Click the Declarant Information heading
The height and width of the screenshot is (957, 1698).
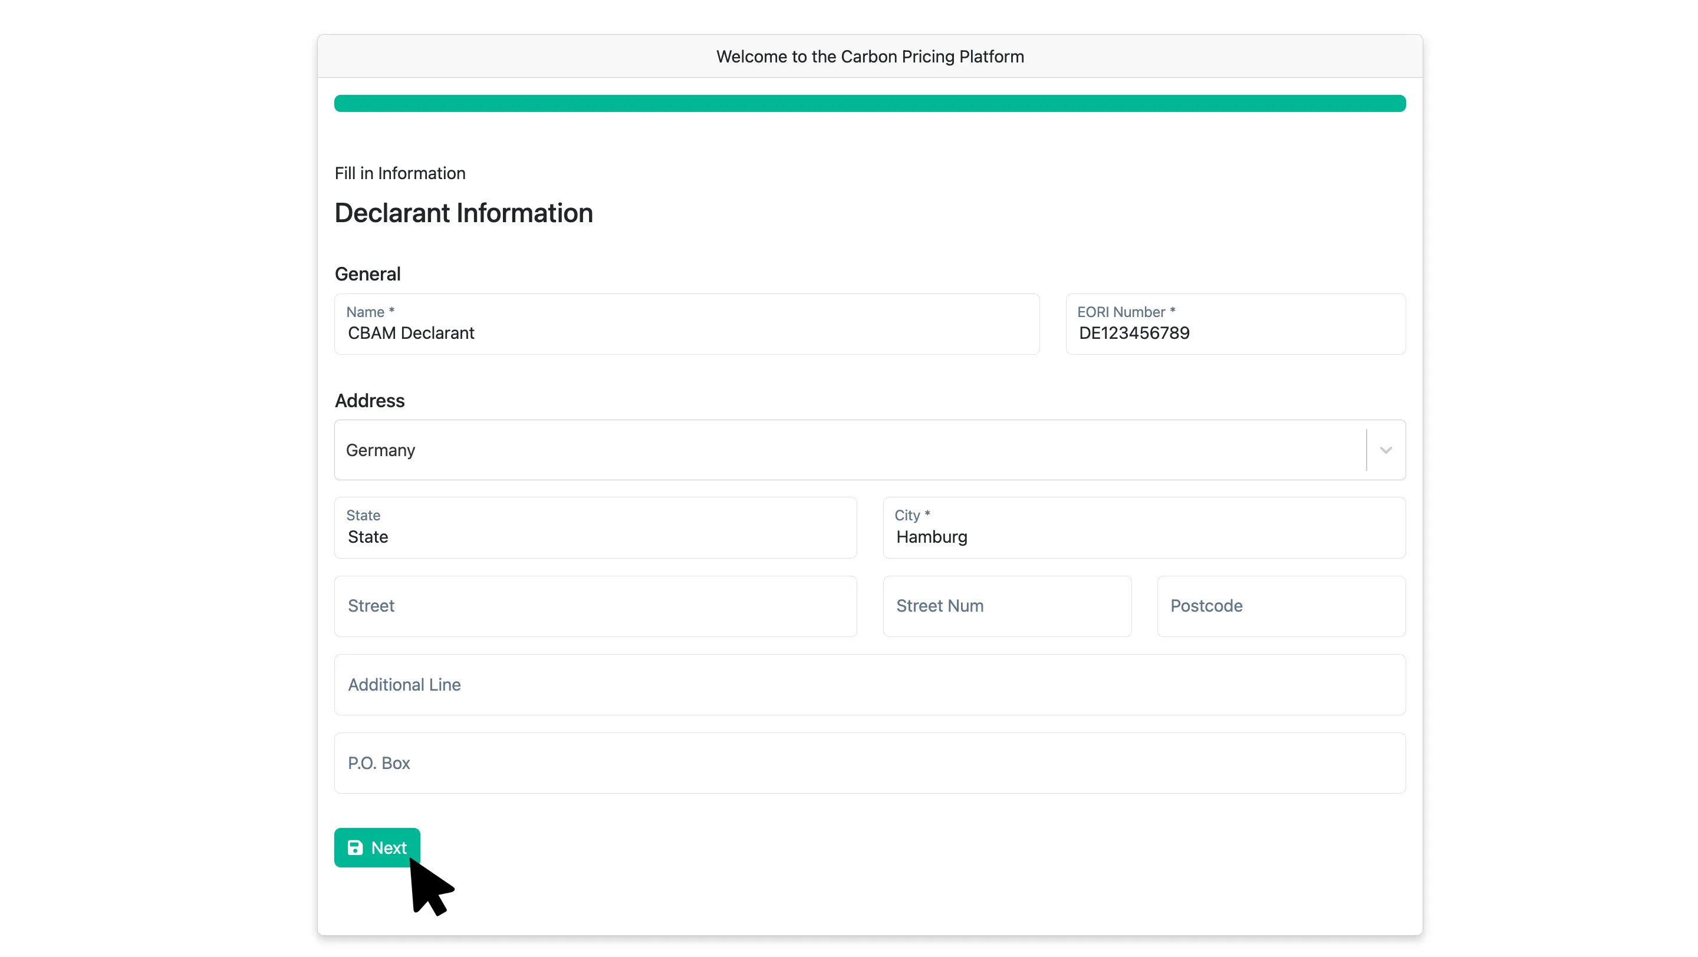point(463,213)
